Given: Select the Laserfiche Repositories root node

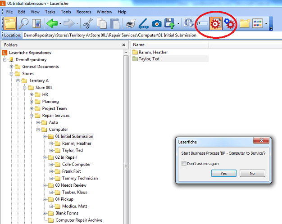Looking at the screenshot, I should 30,53.
